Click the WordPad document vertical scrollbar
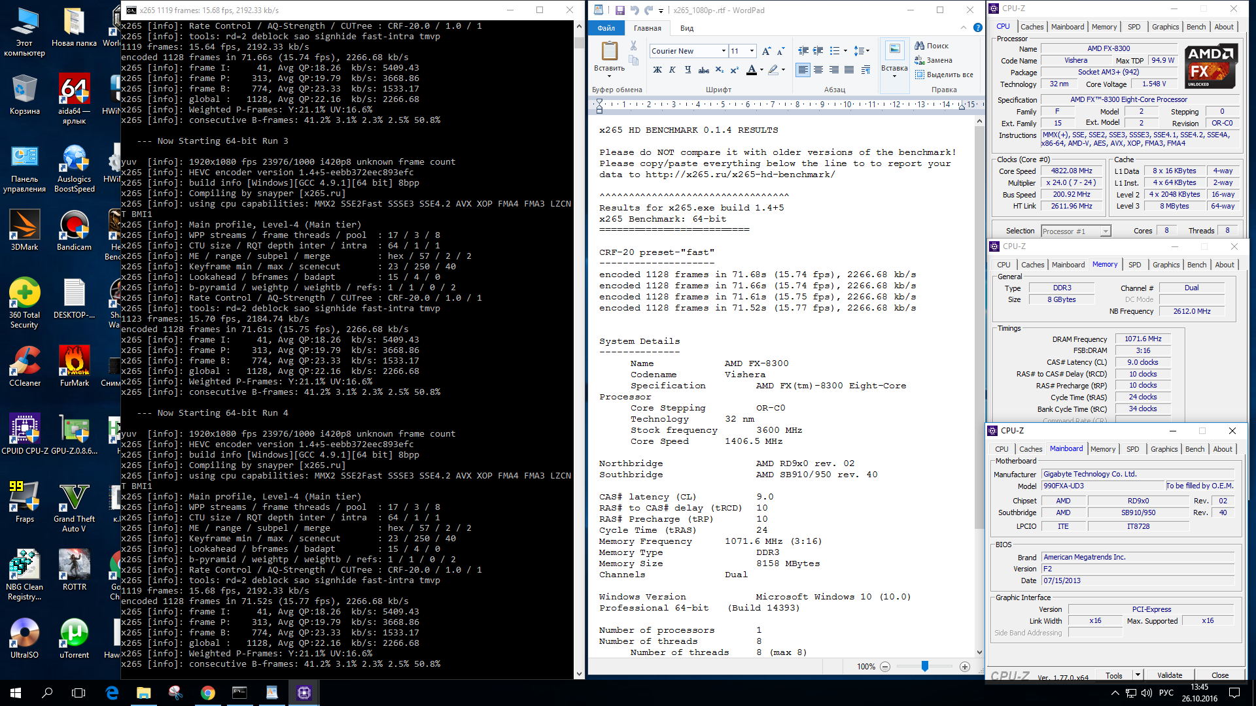This screenshot has width=1256, height=706. click(x=979, y=327)
